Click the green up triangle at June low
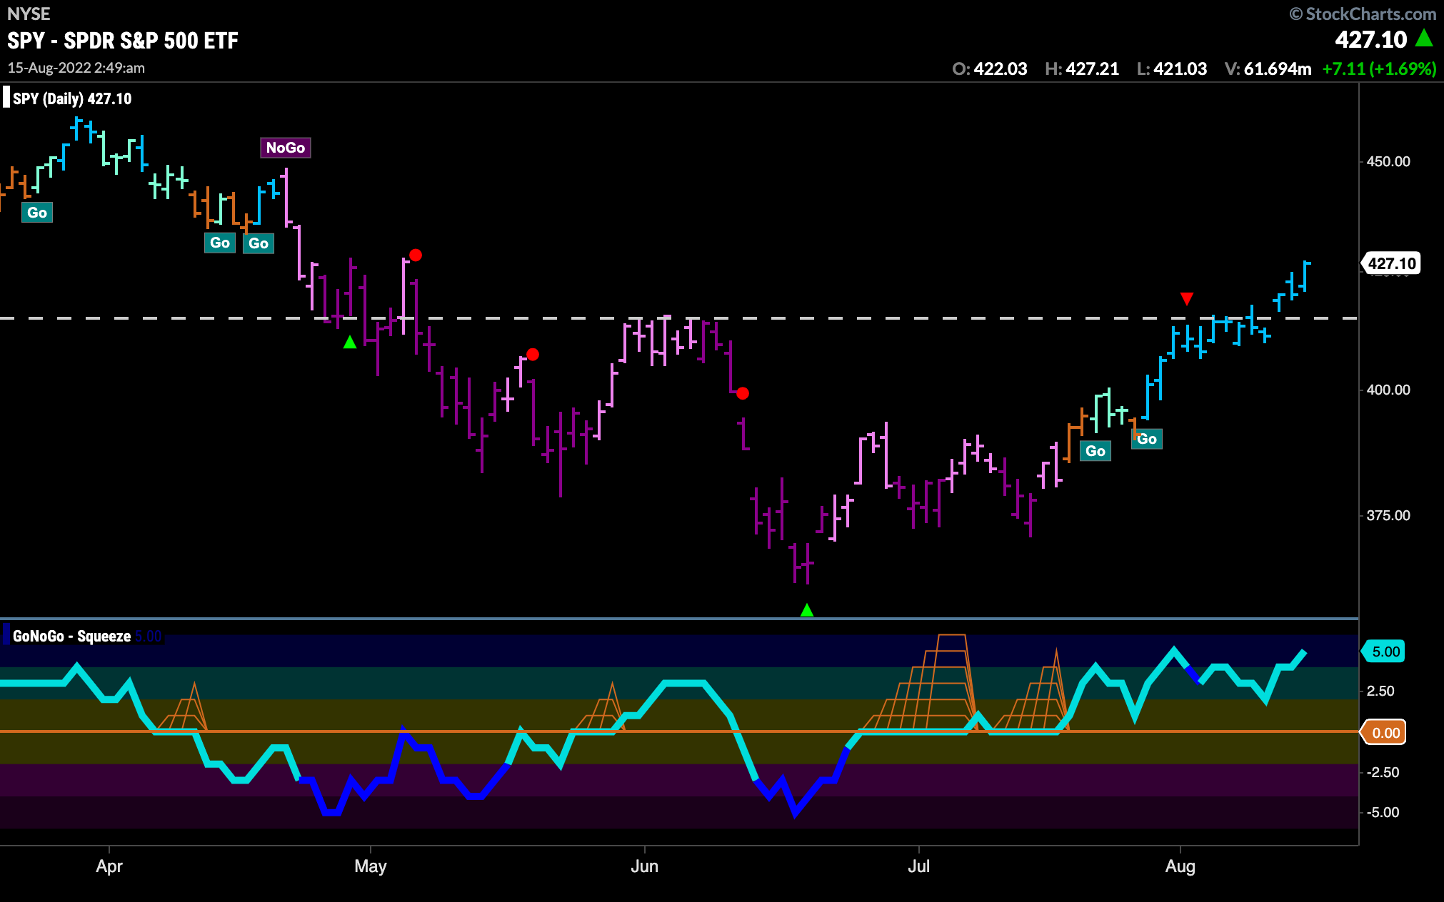Image resolution: width=1444 pixels, height=902 pixels. pos(807,610)
